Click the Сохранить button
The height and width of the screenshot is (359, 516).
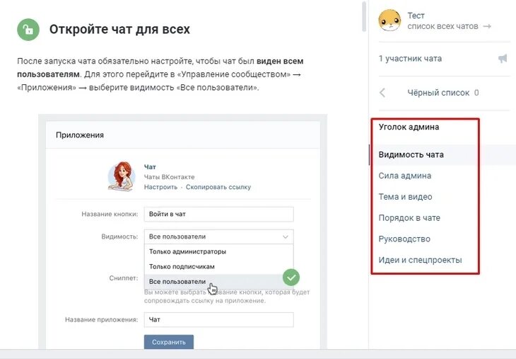169,342
